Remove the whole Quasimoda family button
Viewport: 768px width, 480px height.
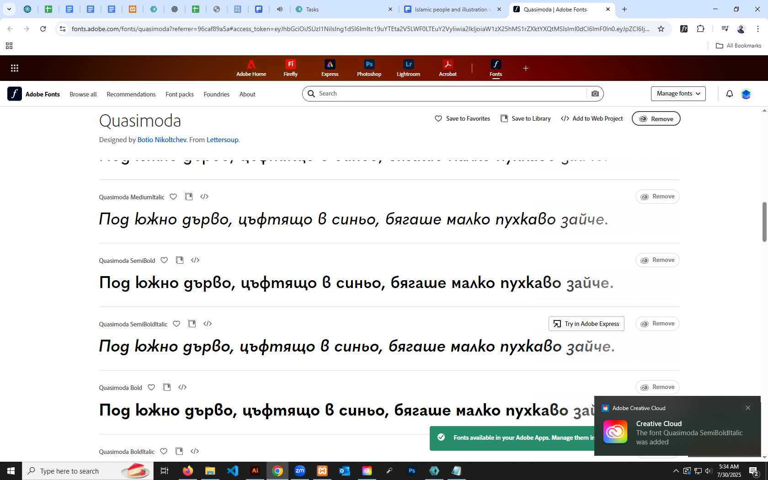click(656, 118)
